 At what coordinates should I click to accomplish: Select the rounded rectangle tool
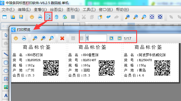pos(6,63)
